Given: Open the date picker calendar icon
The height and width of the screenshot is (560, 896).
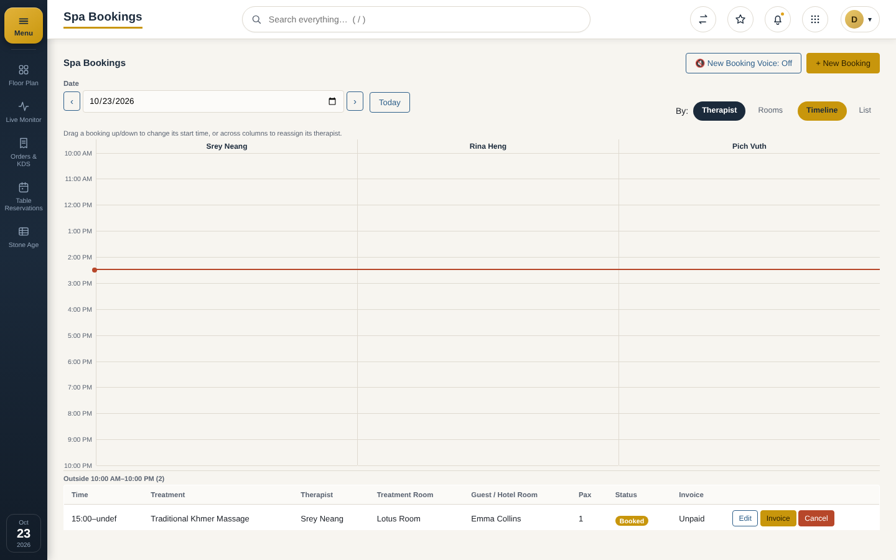Looking at the screenshot, I should click(332, 101).
